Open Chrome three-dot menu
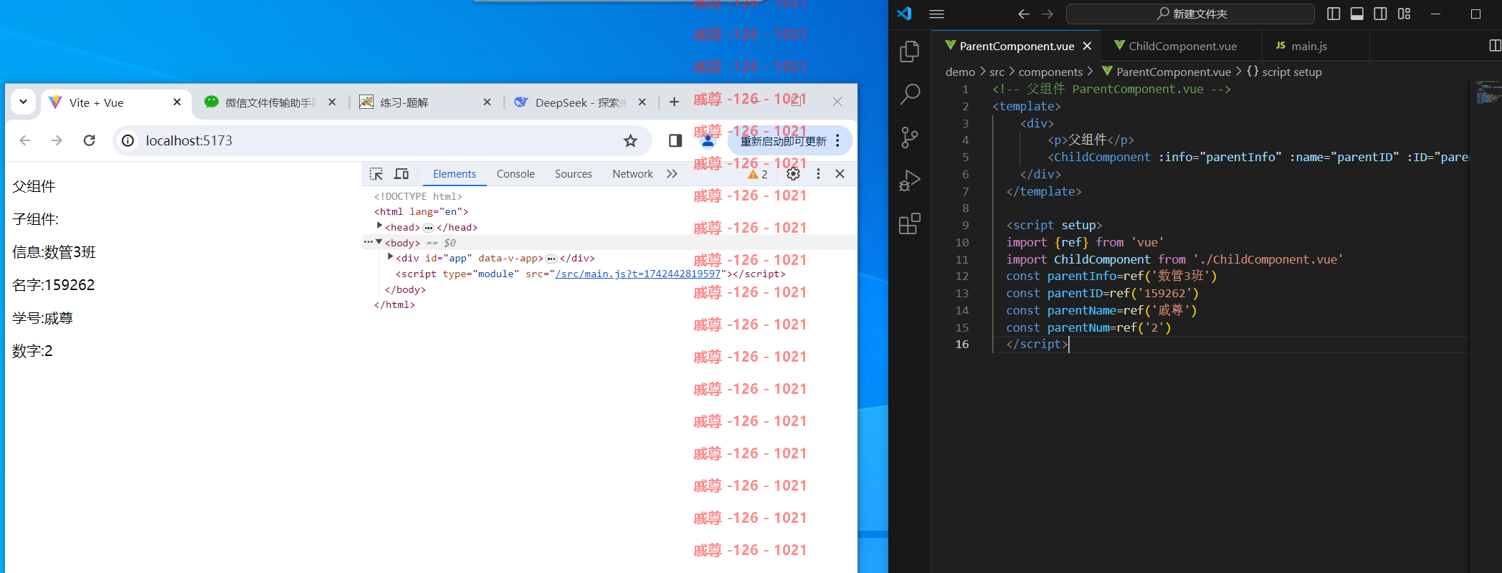Screen dimensions: 1502x573 coord(837,141)
